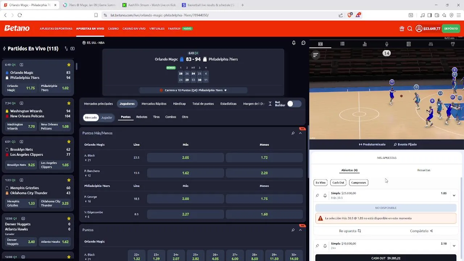Open the match chat bubble icon
The image size is (464, 261).
(303, 43)
